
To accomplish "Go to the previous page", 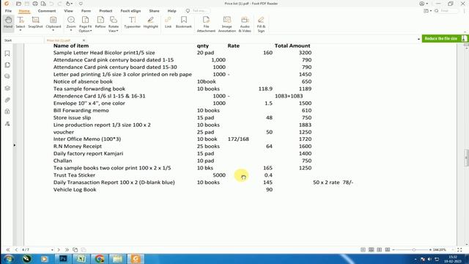I will 16,249.
